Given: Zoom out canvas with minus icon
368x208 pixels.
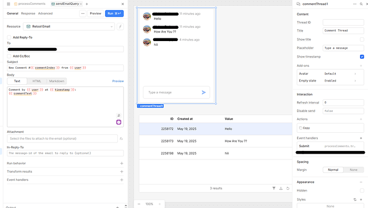Looking at the screenshot, I should tap(139, 204).
